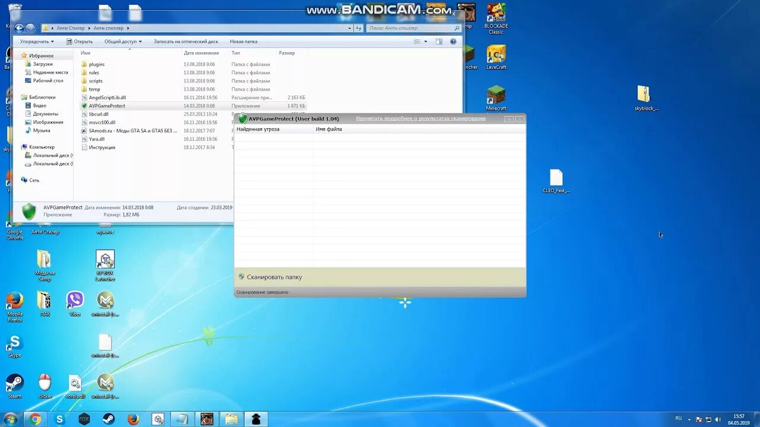Sort files by the Размер column
The height and width of the screenshot is (427, 760).
287,53
